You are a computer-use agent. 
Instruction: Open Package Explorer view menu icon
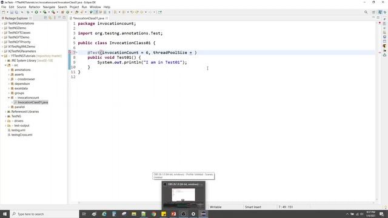[55, 18]
